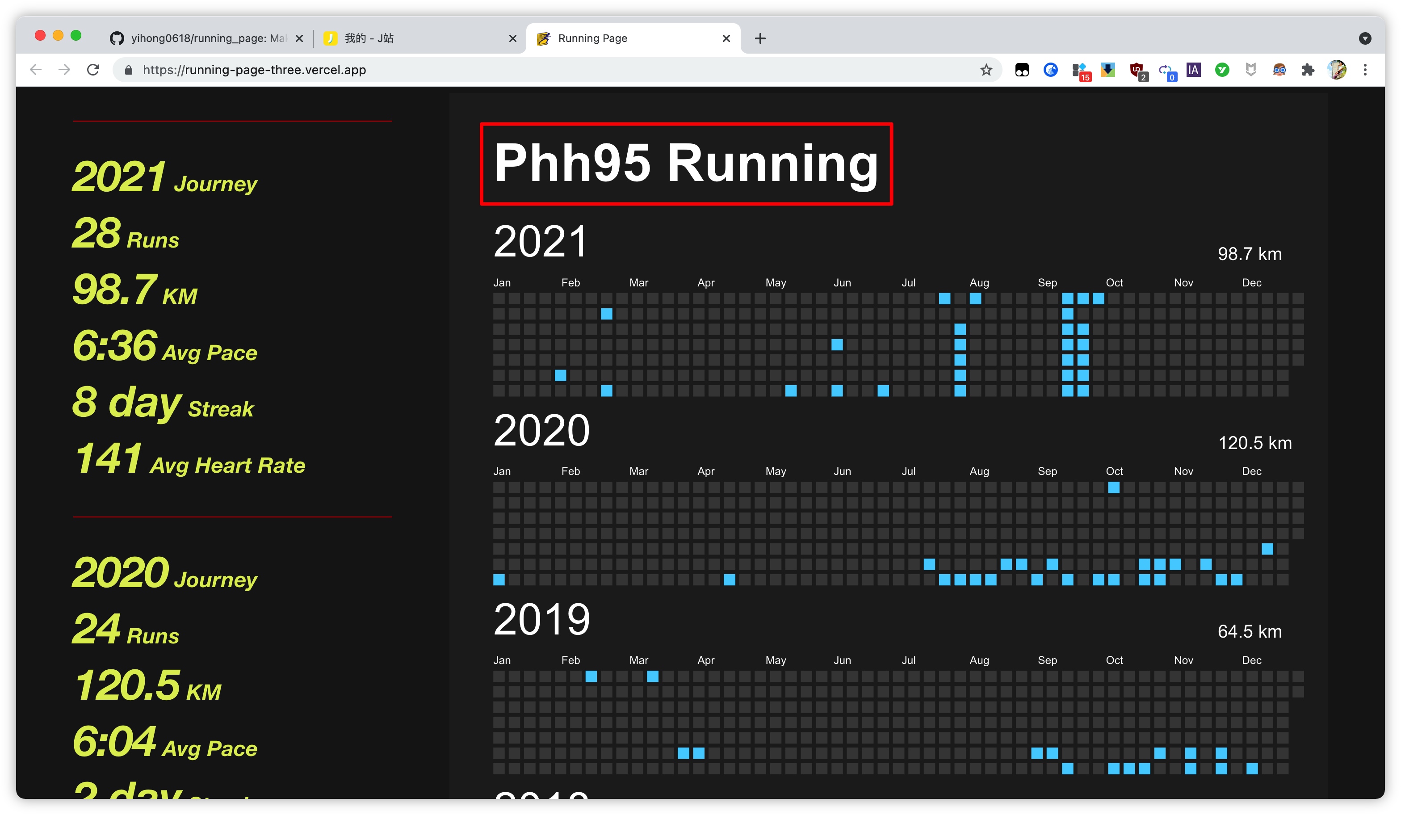Open a new tab with plus button
This screenshot has width=1401, height=815.
[x=760, y=38]
